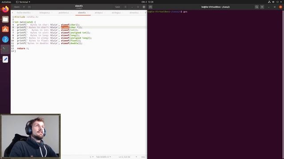Click the webcam video overlay
284x159 pixels.
[x=31, y=136]
